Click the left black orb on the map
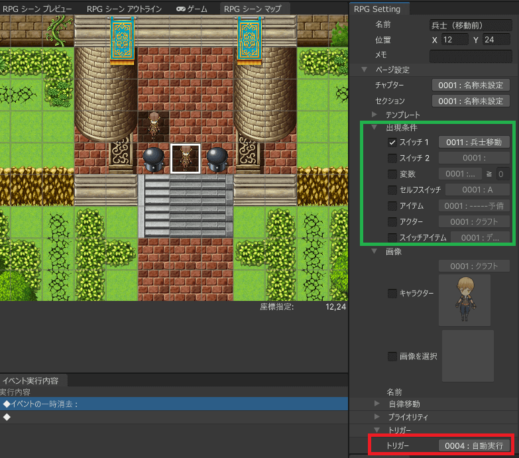Viewport: 519px width, 458px height. pyautogui.click(x=154, y=159)
